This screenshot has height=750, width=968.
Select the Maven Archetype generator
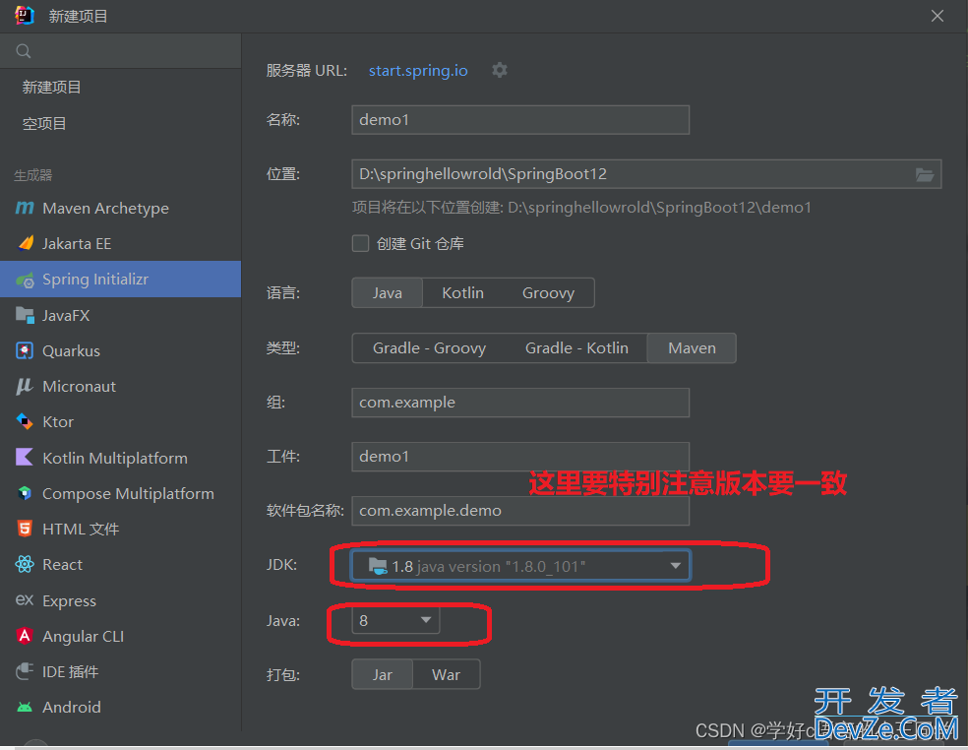click(x=120, y=209)
